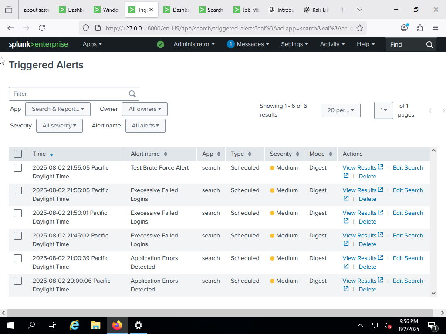Open the All owners dropdown

[145, 109]
